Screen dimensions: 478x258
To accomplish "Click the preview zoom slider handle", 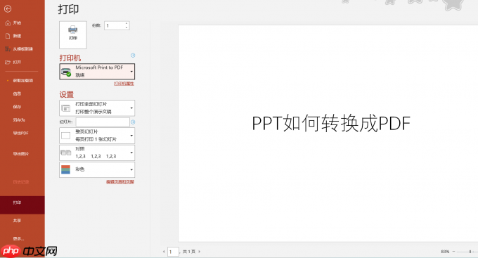I will pyautogui.click(x=470, y=252).
